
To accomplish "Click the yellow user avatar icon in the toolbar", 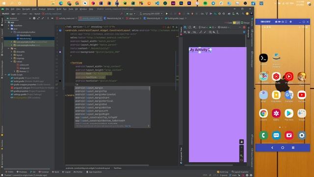I will point(247,14).
